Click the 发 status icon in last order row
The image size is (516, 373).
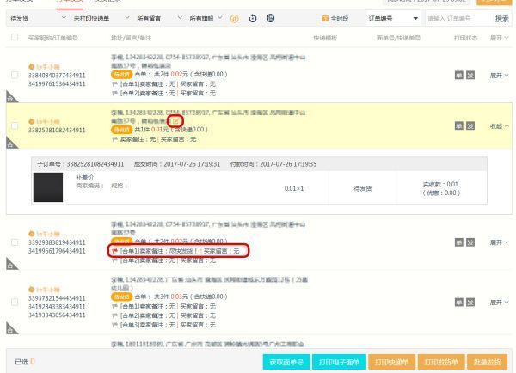470,303
